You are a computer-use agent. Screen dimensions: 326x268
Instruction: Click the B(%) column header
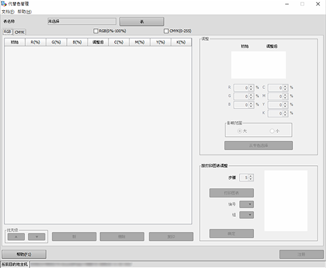pyautogui.click(x=77, y=42)
